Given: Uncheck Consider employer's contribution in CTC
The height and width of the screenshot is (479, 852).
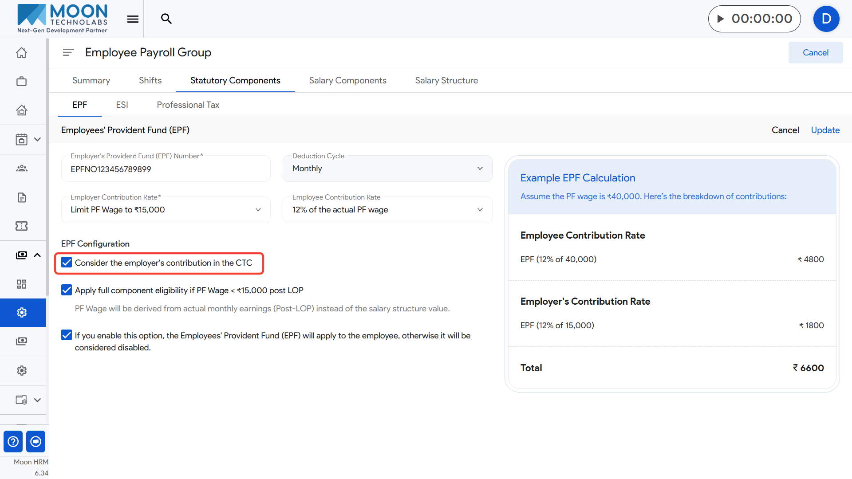Looking at the screenshot, I should (67, 263).
